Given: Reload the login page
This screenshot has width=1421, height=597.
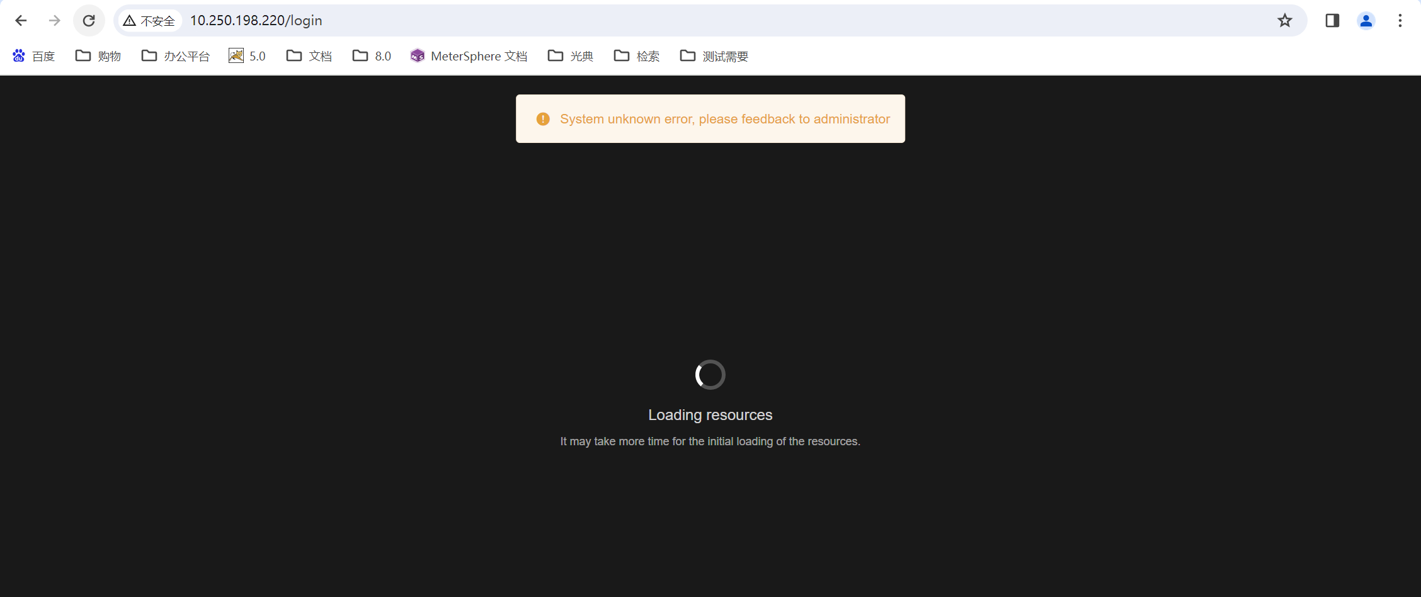Looking at the screenshot, I should click(89, 21).
